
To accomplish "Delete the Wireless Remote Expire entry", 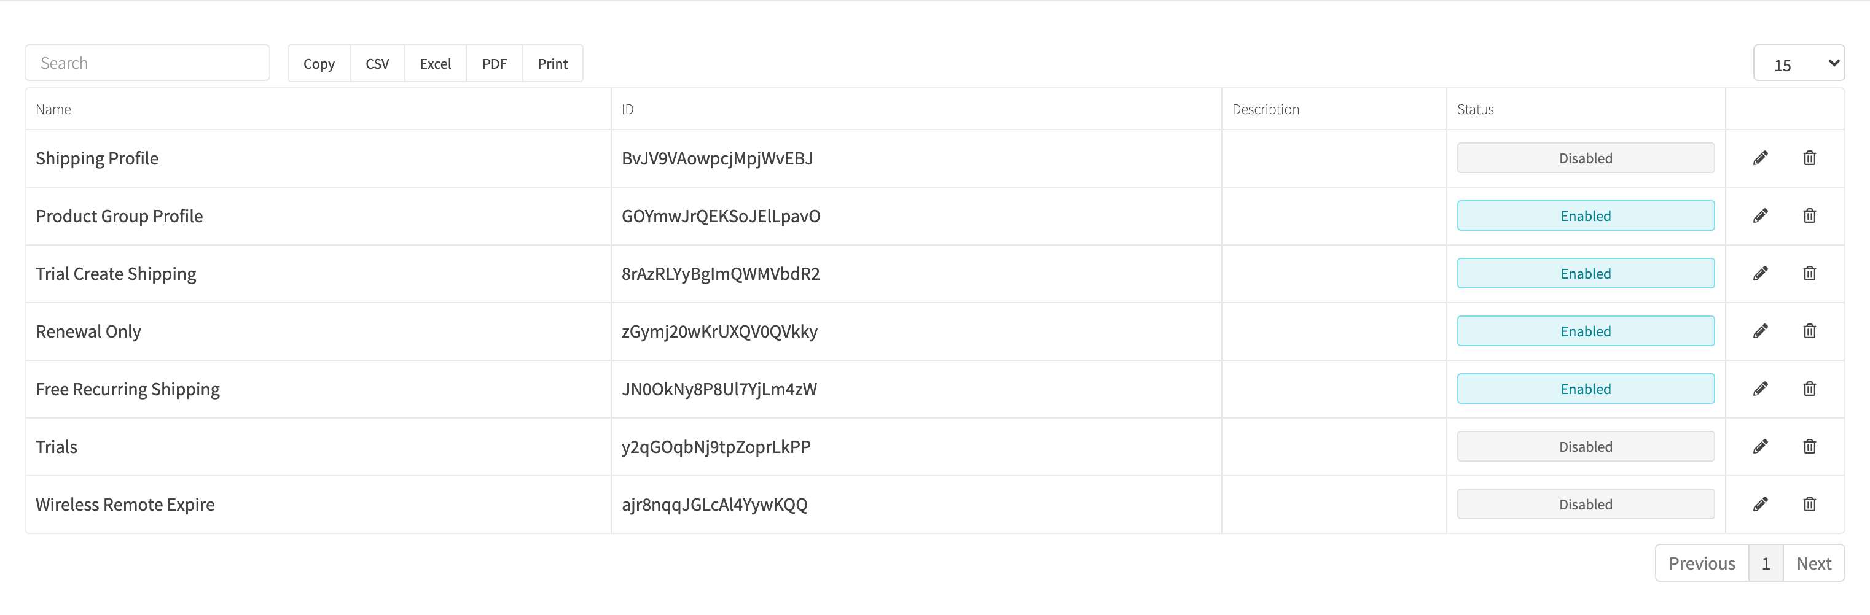I will [x=1809, y=504].
